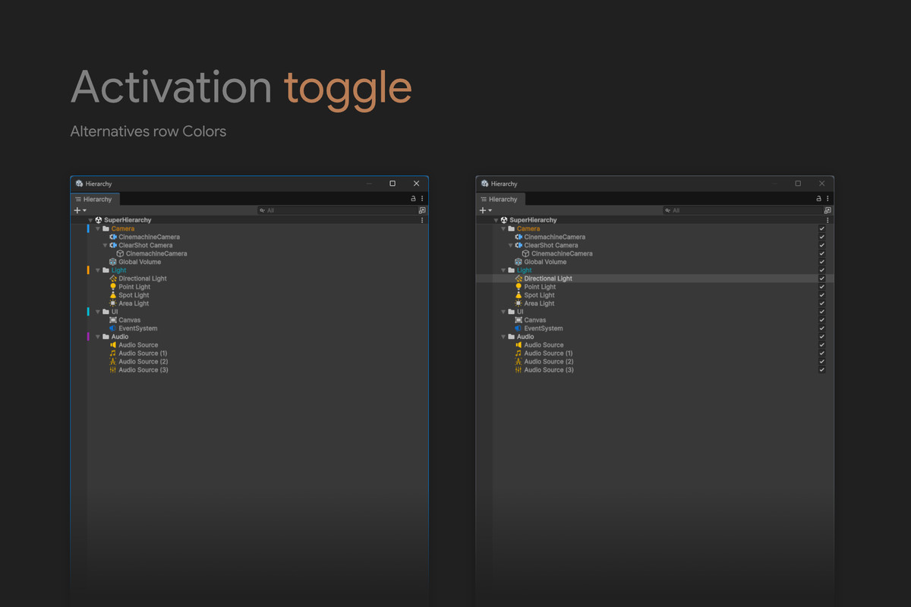Click Audio Source (1) music note icon, right window
911x607 pixels.
coord(519,354)
